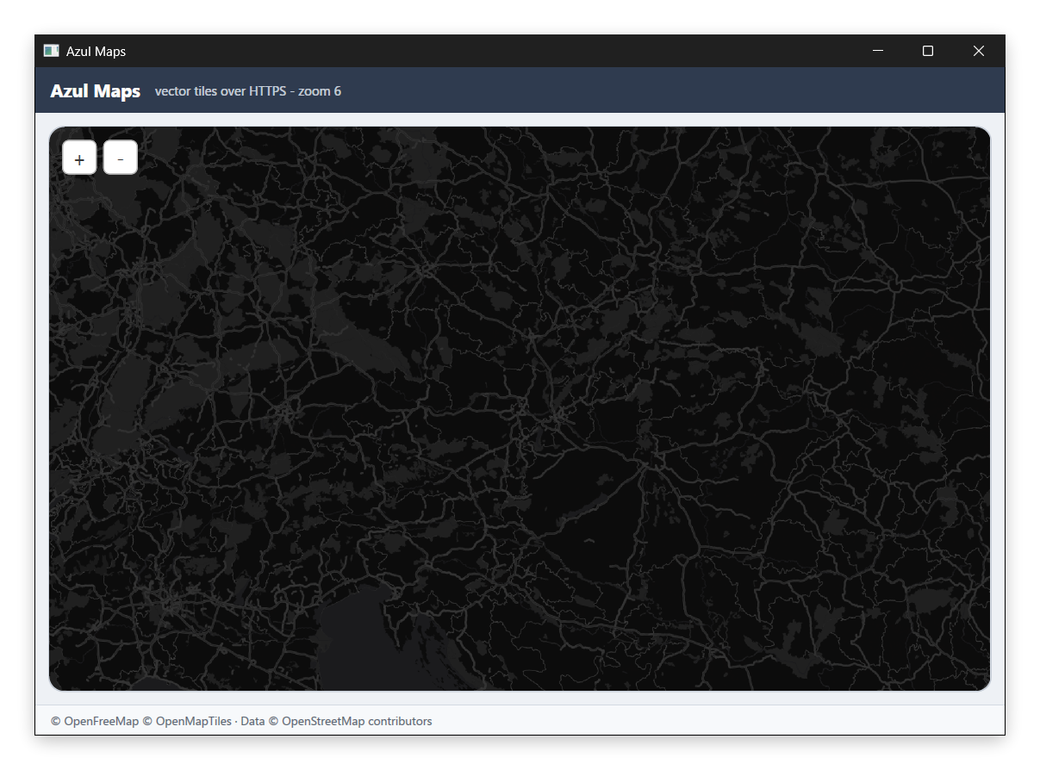Click the OpenFreeMap attribution text in the footer
Image resolution: width=1040 pixels, height=770 pixels.
pyautogui.click(x=95, y=721)
